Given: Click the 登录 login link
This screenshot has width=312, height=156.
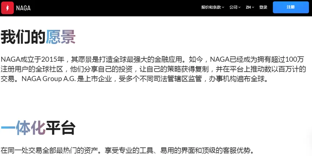Looking at the screenshot, I should pyautogui.click(x=263, y=7).
